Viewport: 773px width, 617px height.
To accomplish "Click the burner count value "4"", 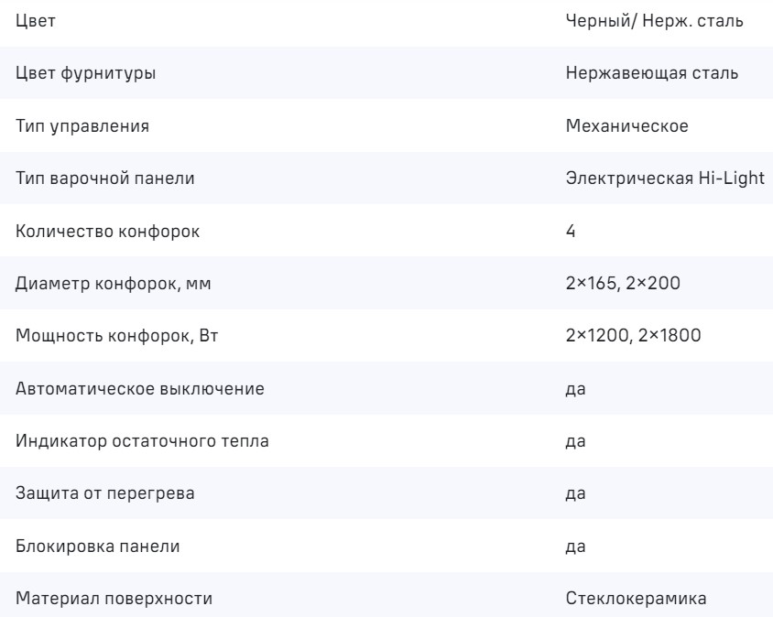I will [571, 232].
